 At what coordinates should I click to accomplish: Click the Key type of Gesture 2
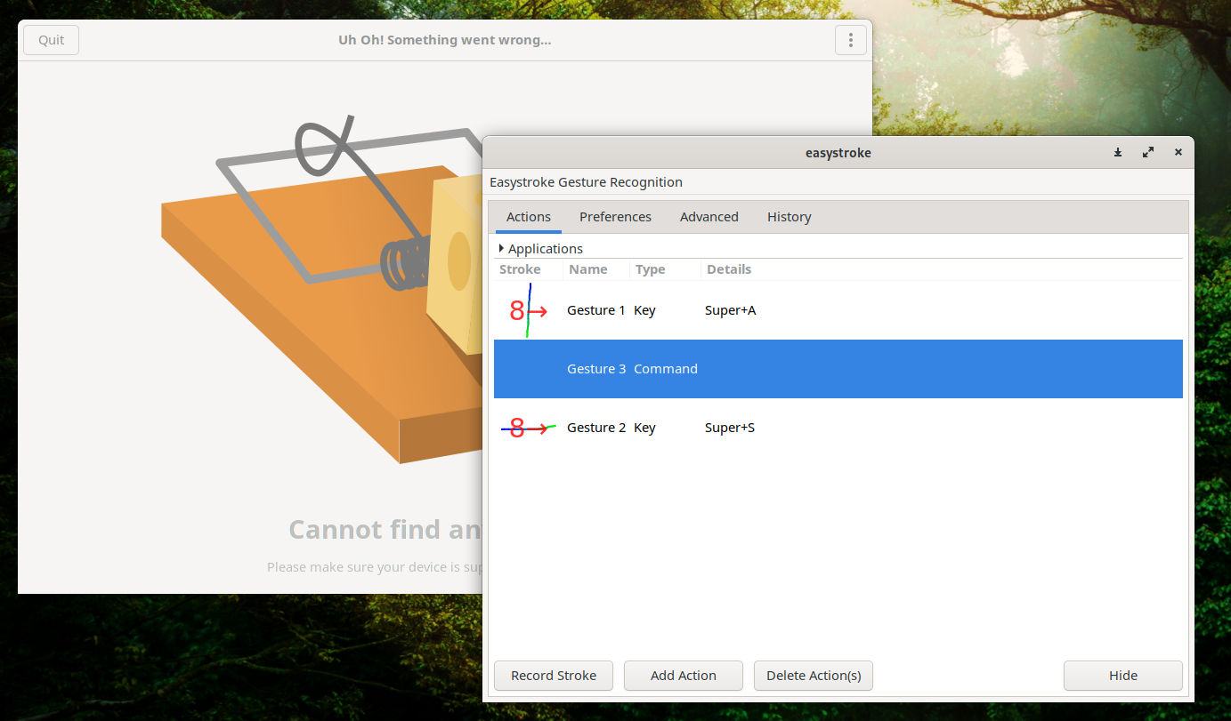tap(644, 428)
